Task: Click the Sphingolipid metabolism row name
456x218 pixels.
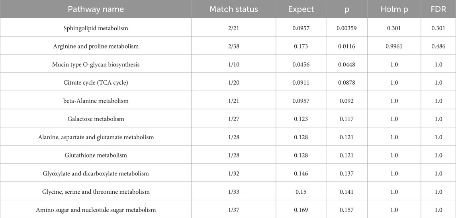Action: [96, 28]
